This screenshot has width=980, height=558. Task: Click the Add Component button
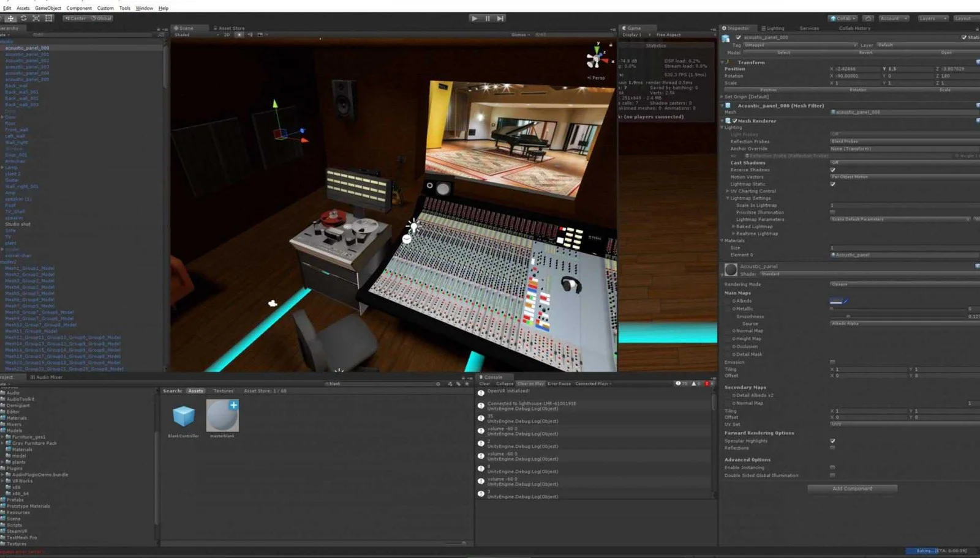(852, 489)
